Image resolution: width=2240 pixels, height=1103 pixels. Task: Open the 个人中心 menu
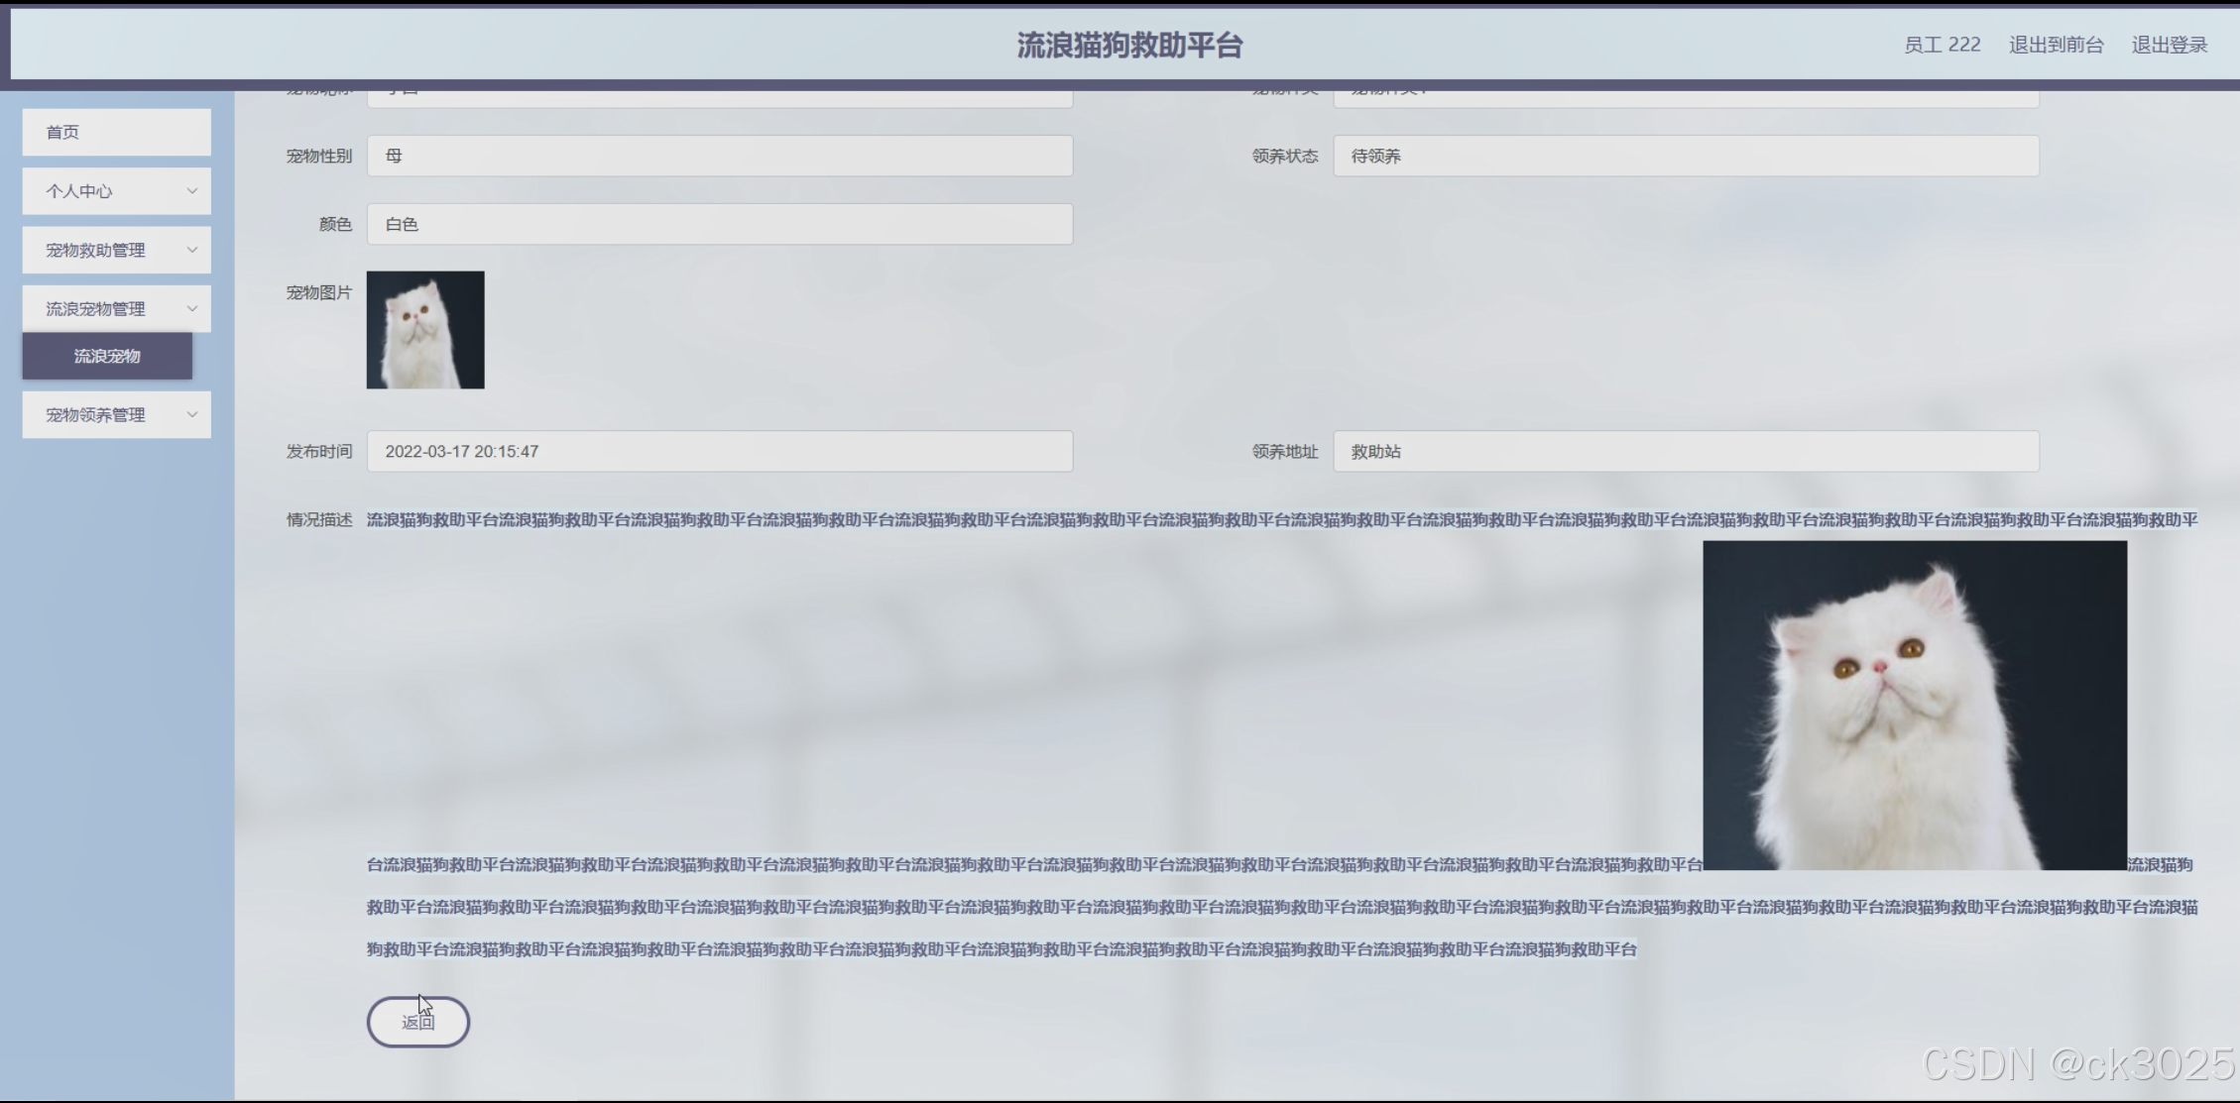(79, 191)
